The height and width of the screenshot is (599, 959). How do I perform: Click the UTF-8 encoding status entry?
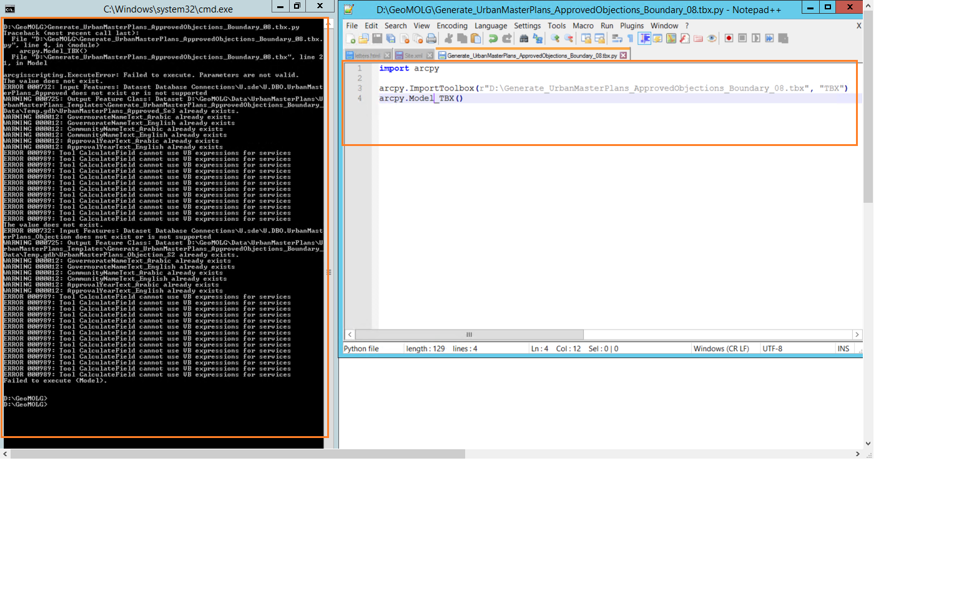(772, 349)
